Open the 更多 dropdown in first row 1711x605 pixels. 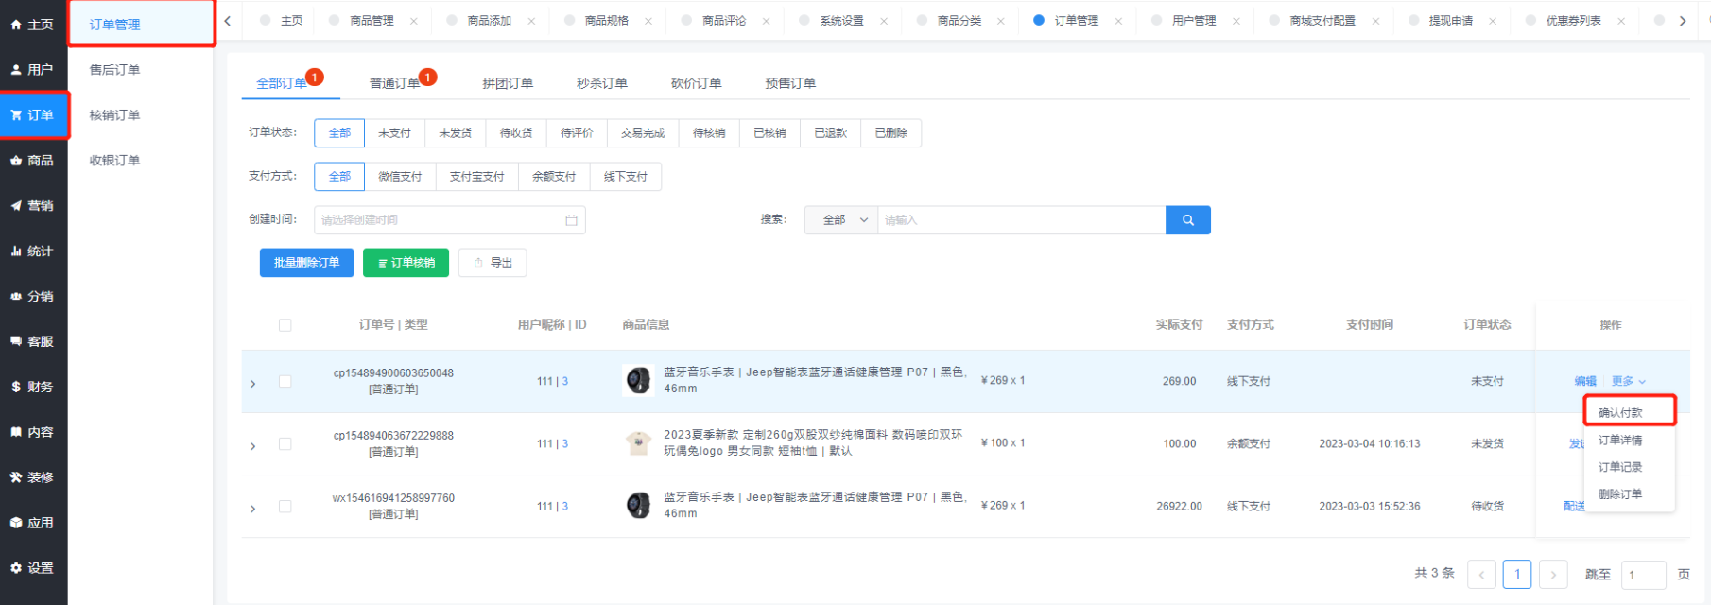(1628, 381)
